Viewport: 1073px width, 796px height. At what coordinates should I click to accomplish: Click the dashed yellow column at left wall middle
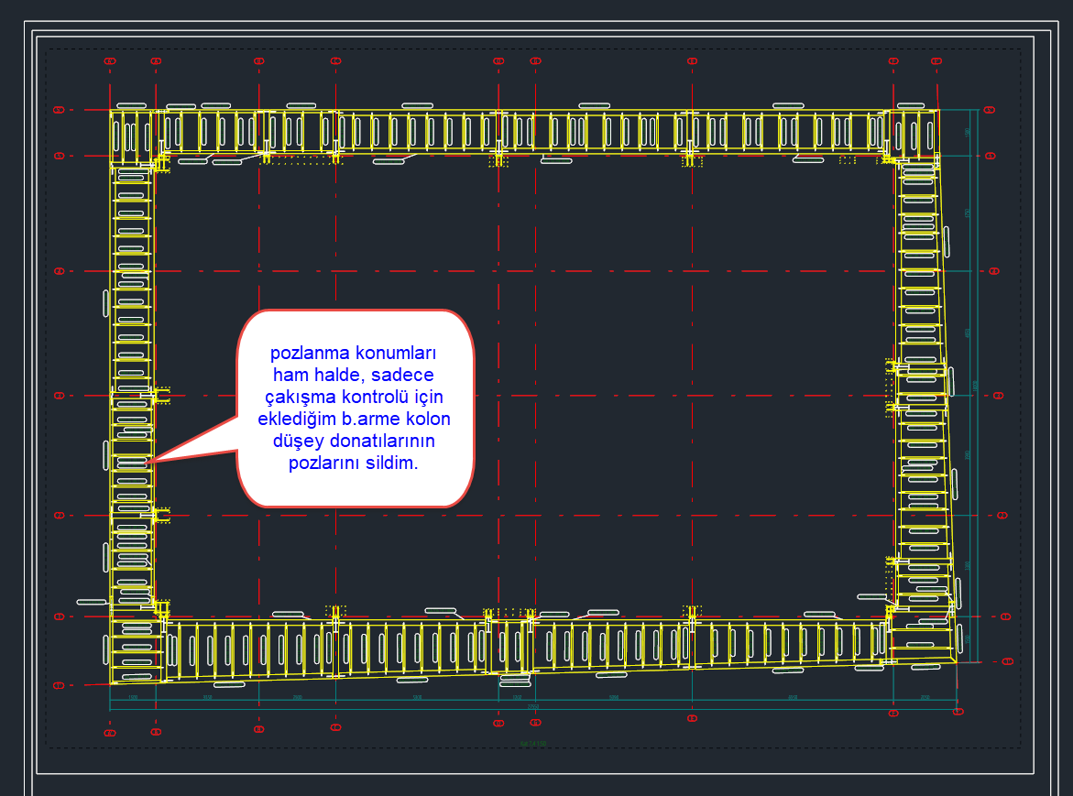tap(160, 396)
